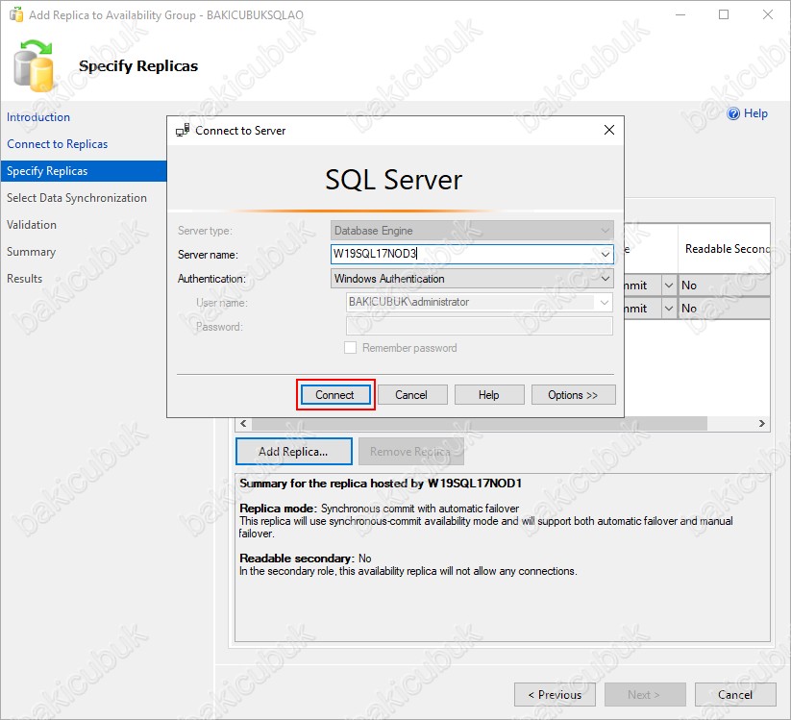Viewport: 791px width, 720px height.
Task: Select the Validation wizard page
Action: click(x=32, y=225)
